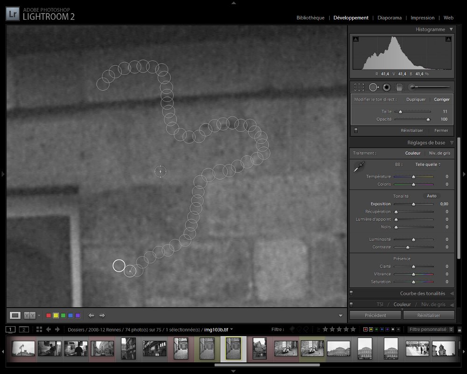This screenshot has height=374, width=467.
Task: Click the Auto tone button
Action: coord(432,196)
